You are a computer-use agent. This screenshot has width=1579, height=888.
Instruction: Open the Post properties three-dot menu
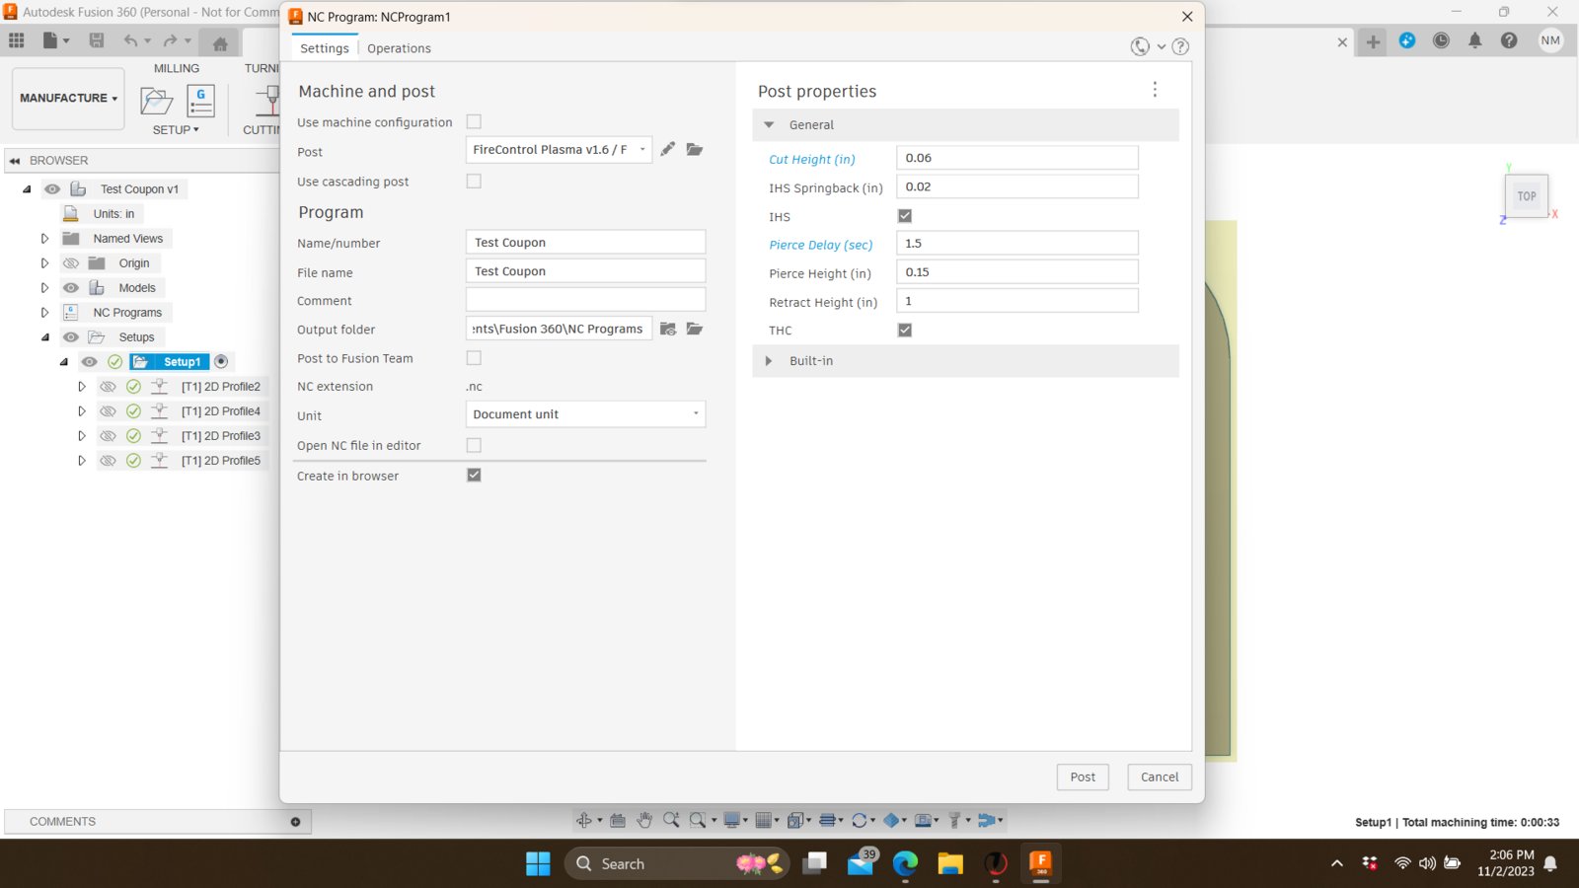click(1155, 90)
